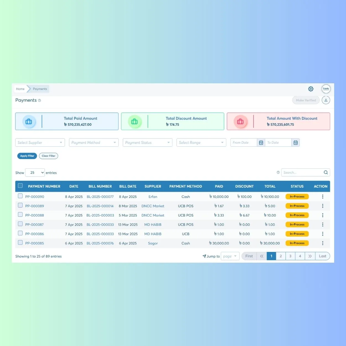This screenshot has height=346, width=346.
Task: Tick the checkbox for payment PP-000089
Action: (20, 205)
